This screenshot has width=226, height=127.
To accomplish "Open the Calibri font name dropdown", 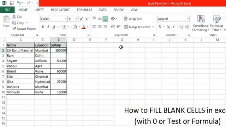I will click(x=66, y=19).
